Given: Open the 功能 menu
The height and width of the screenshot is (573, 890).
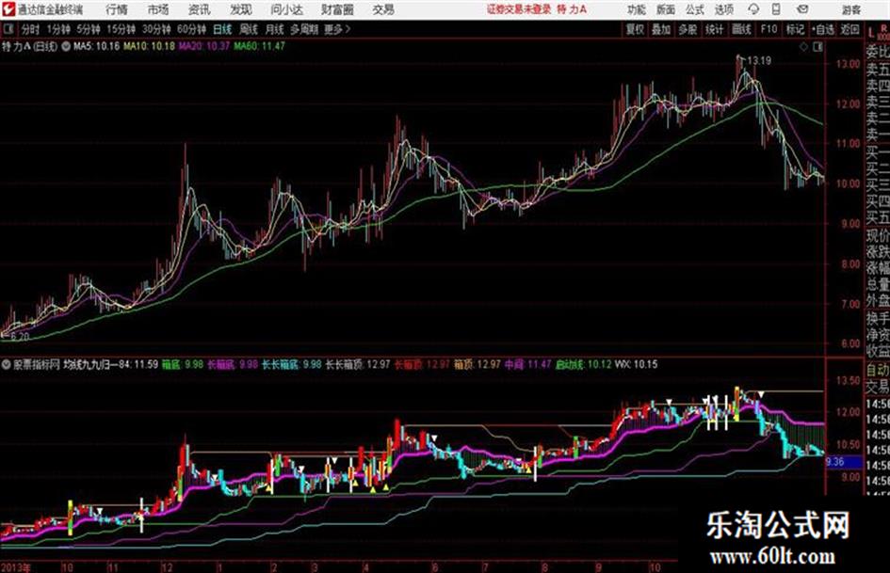Looking at the screenshot, I should tap(637, 9).
